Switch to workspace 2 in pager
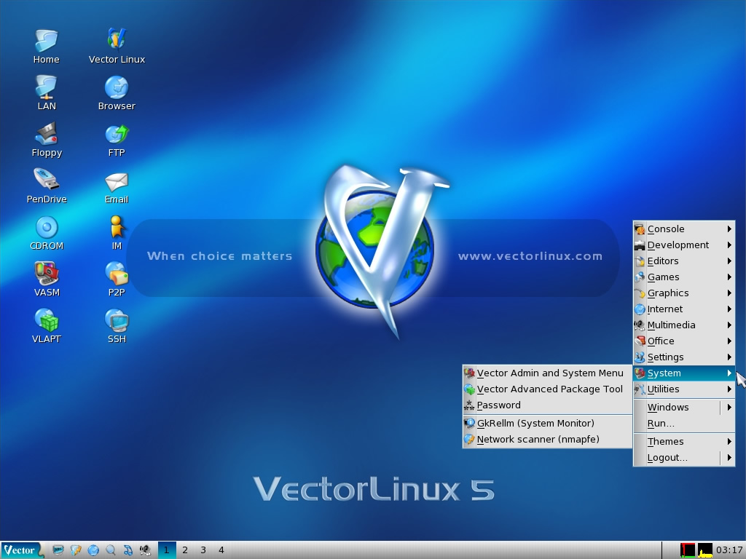 [x=185, y=550]
